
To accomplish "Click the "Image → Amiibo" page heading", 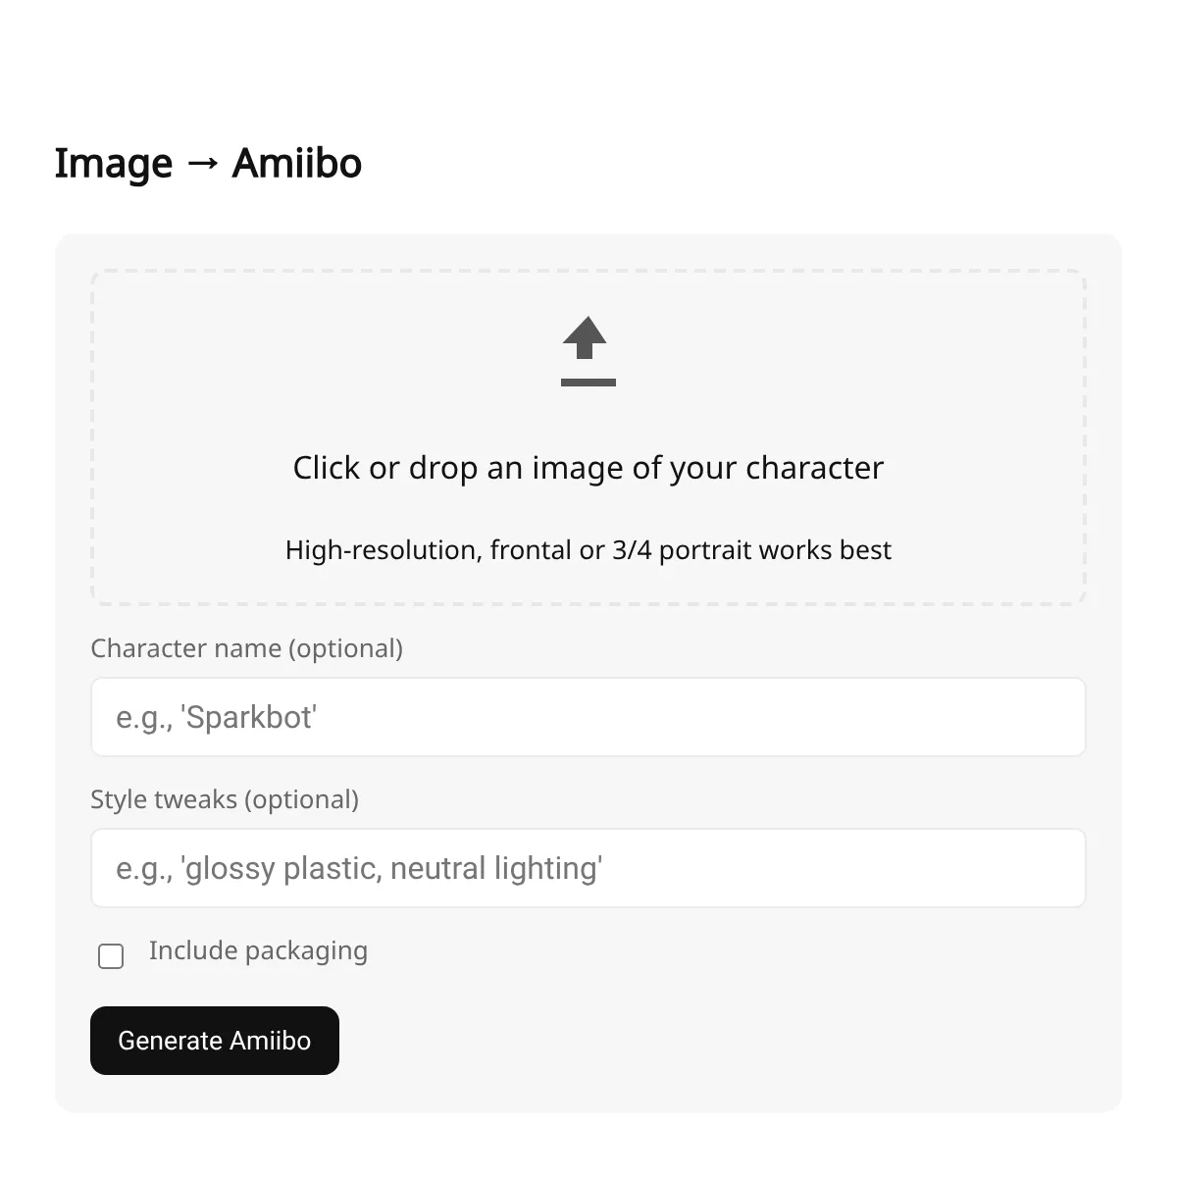I will tap(208, 163).
